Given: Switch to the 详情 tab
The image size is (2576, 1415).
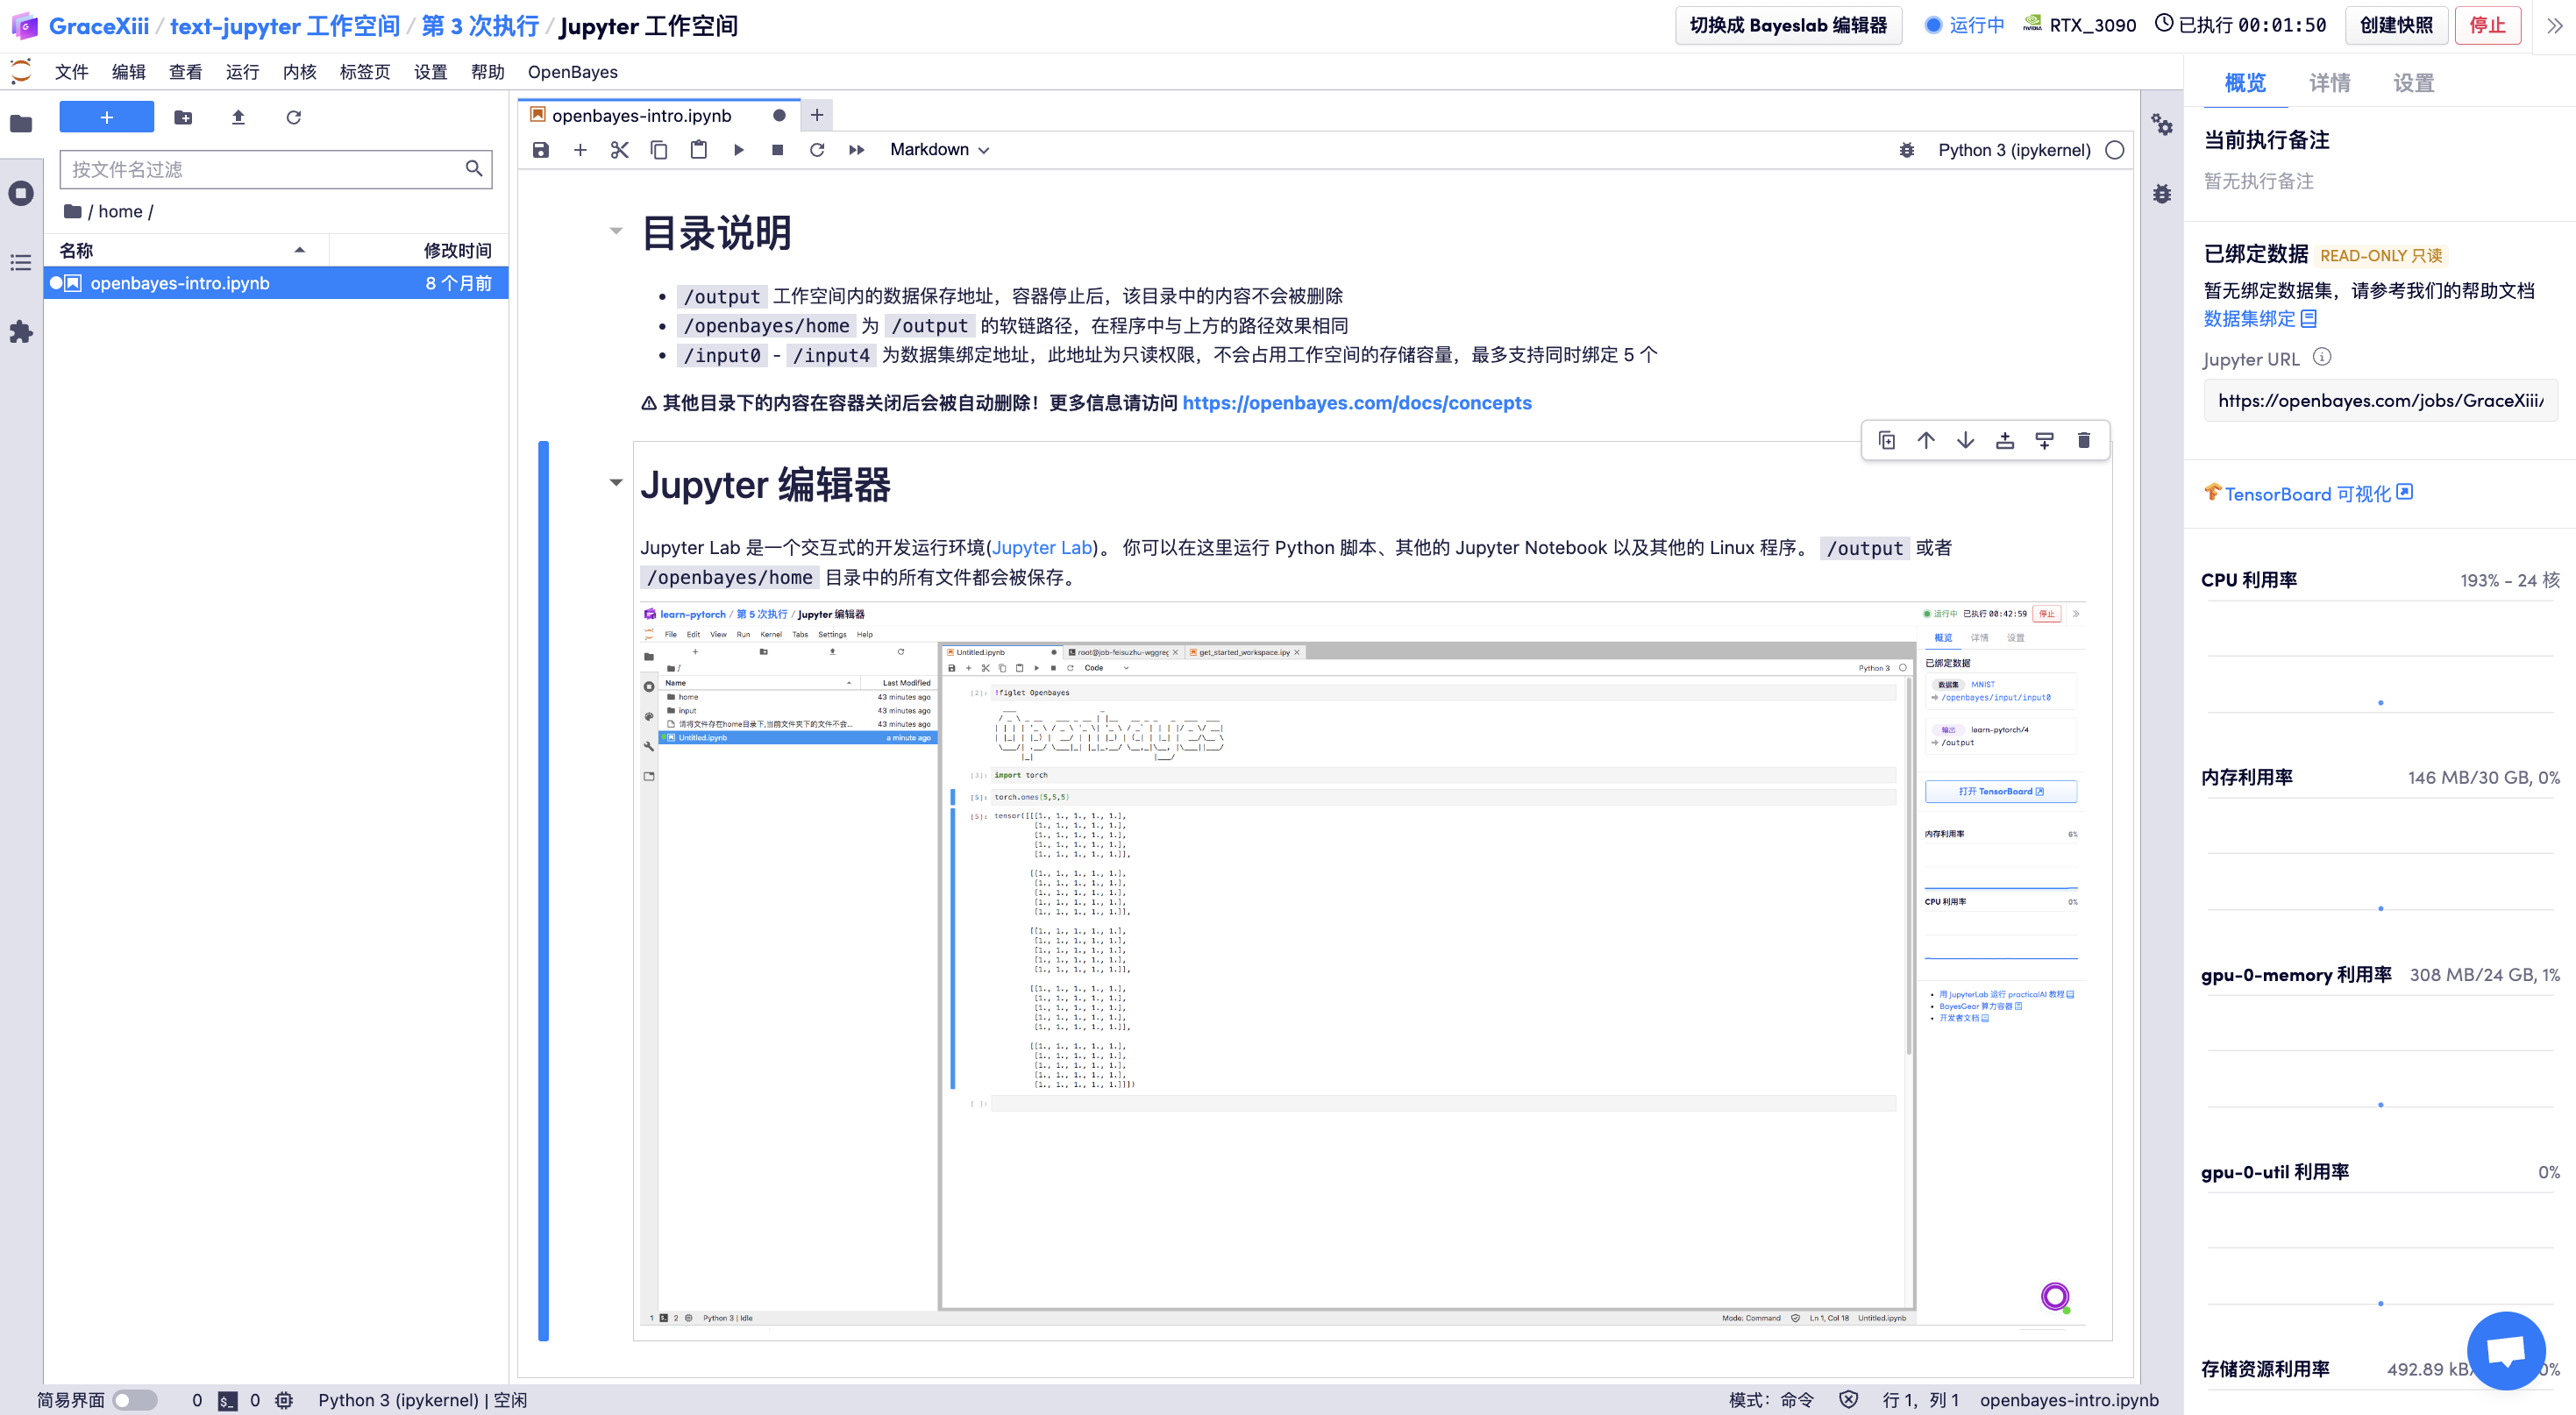Looking at the screenshot, I should tap(2329, 83).
